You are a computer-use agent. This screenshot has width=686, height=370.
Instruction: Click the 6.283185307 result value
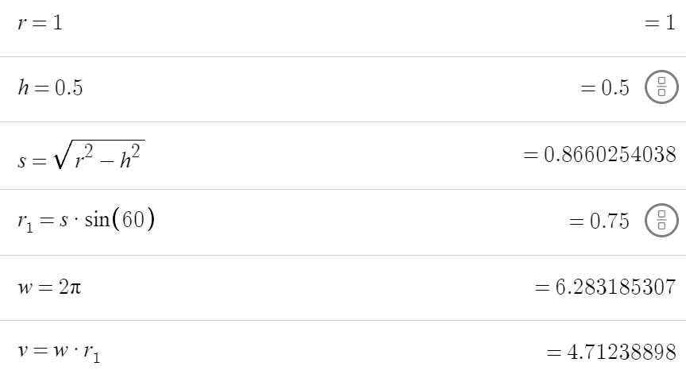pyautogui.click(x=605, y=286)
